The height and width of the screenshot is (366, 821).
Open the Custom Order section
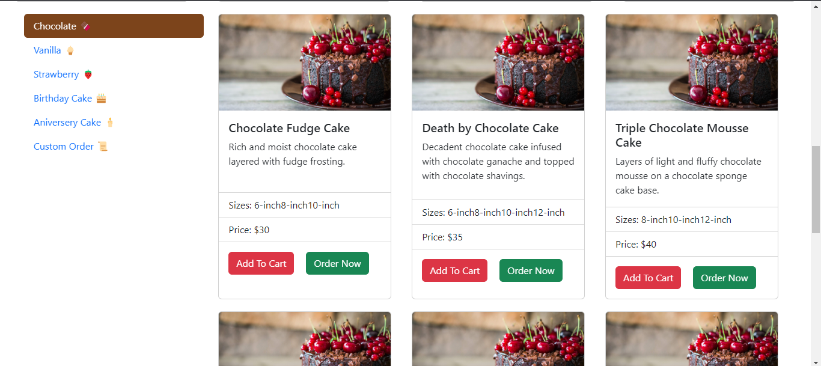pyautogui.click(x=64, y=147)
